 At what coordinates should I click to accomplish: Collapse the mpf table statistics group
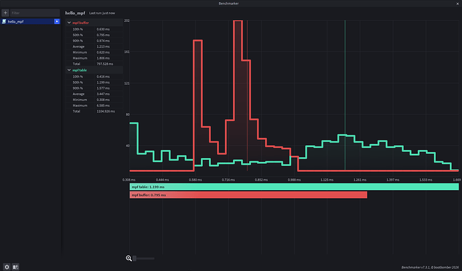click(69, 70)
